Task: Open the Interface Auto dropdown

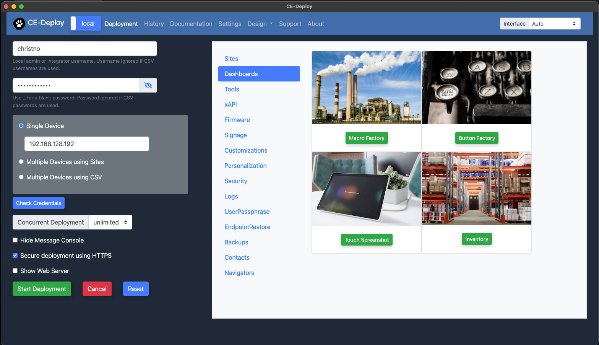Action: click(x=554, y=24)
